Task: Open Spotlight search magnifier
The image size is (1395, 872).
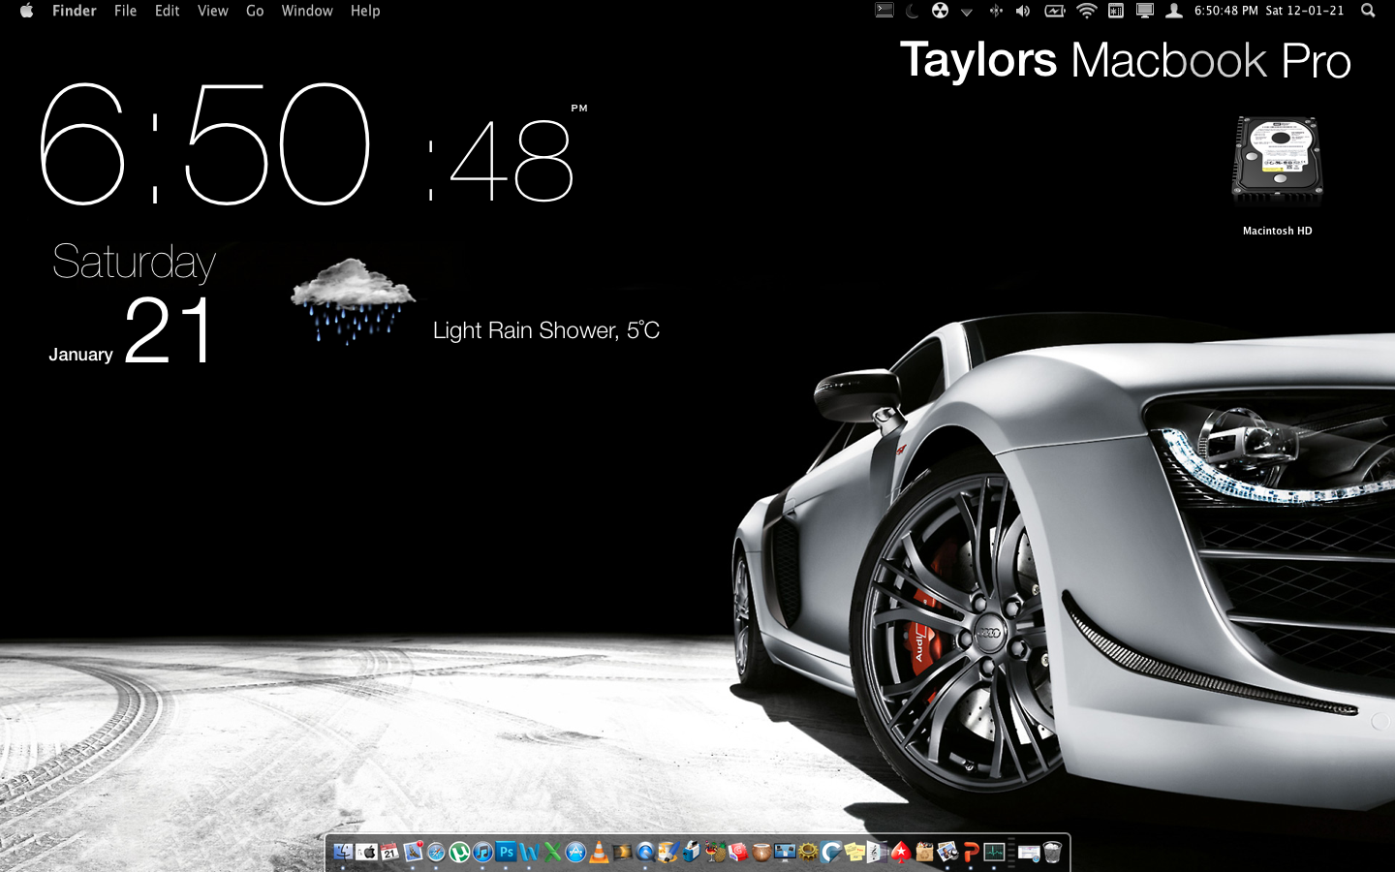Action: click(1368, 11)
